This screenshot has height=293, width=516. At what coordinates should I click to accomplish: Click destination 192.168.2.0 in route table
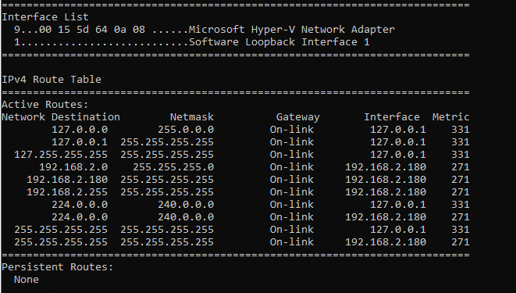click(73, 167)
